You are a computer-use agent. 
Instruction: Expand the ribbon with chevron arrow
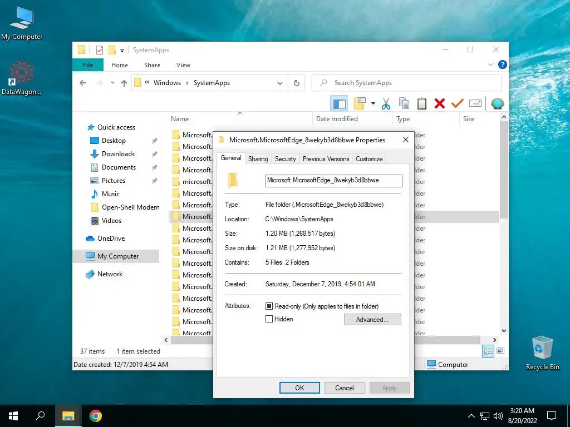click(490, 64)
